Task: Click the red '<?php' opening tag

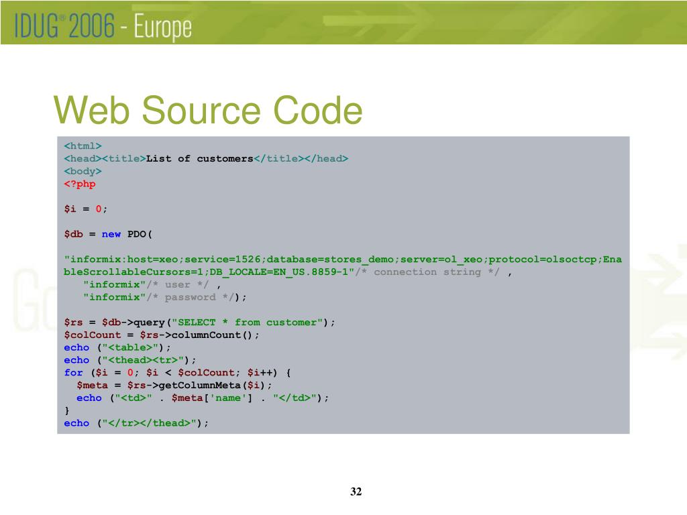Action: tap(80, 184)
